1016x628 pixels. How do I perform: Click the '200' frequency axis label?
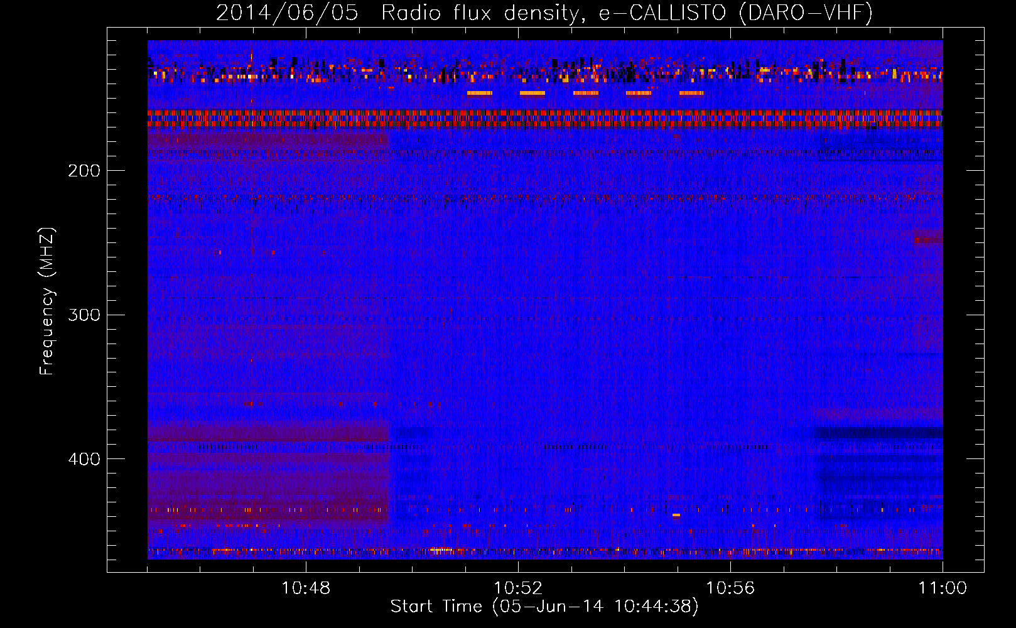pyautogui.click(x=84, y=171)
